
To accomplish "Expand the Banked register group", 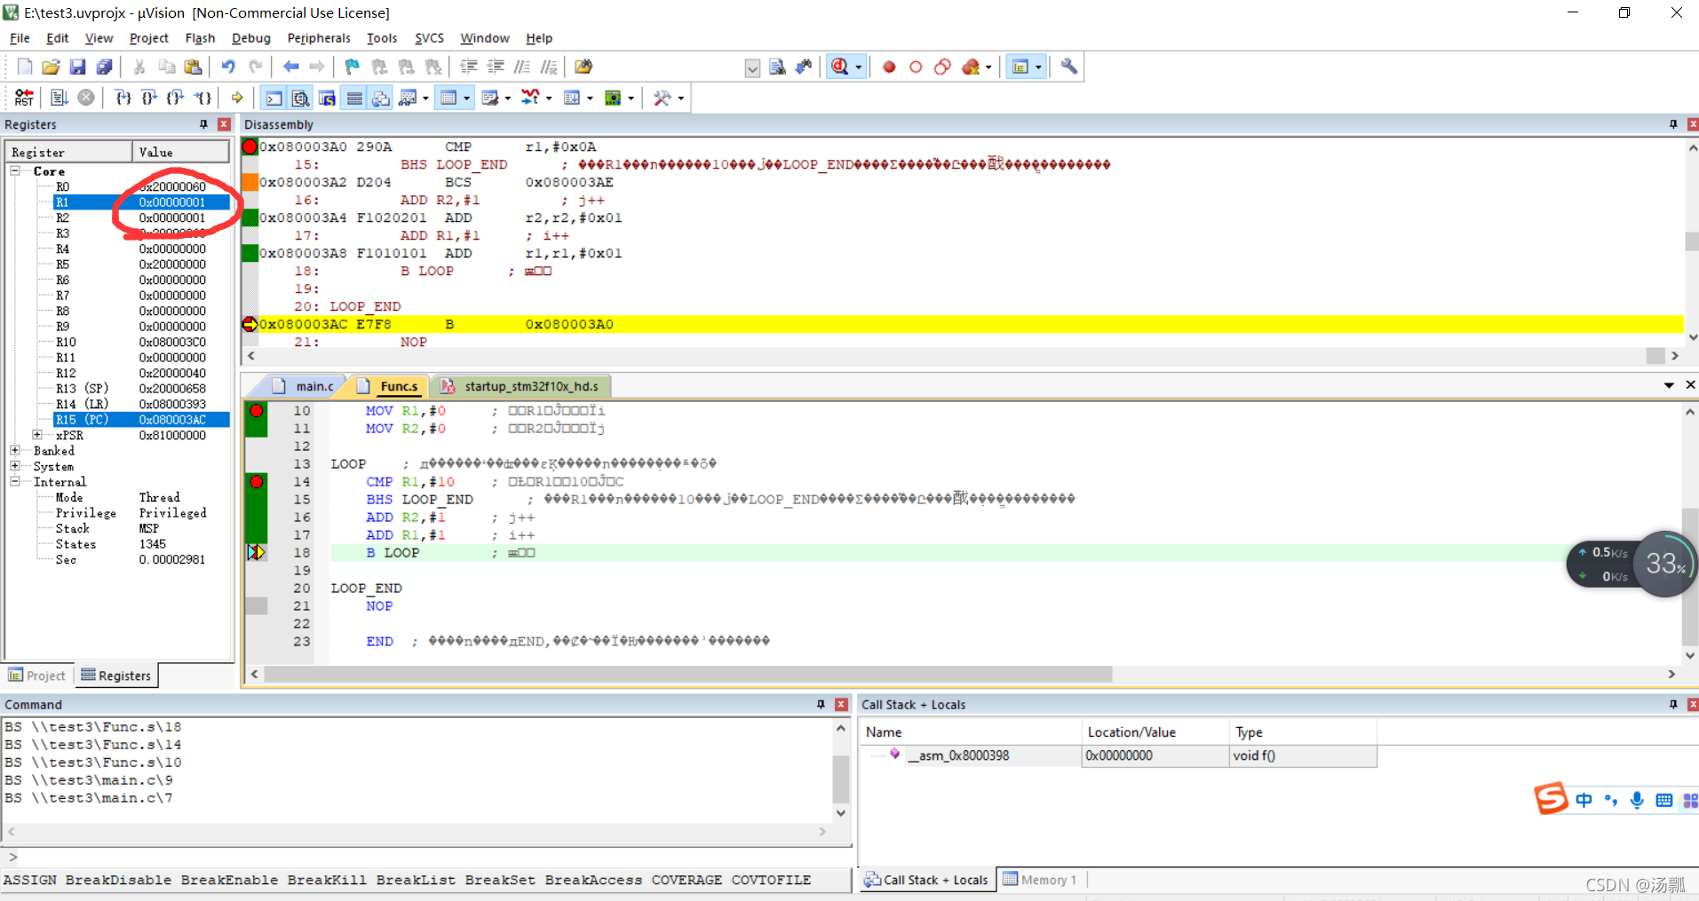I will [15, 450].
